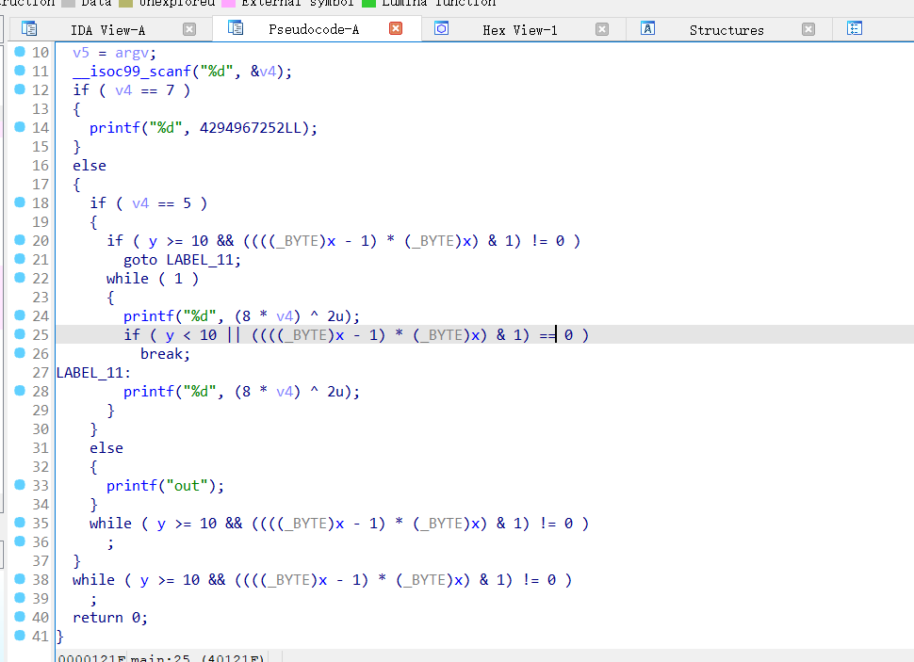The image size is (914, 662).
Task: Click v5 variable on line 10
Action: pyautogui.click(x=81, y=53)
